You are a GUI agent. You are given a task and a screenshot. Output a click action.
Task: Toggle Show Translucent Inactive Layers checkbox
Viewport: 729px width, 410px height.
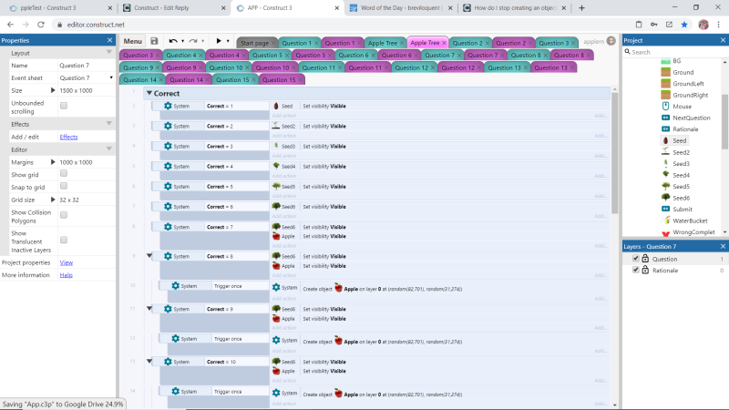[64, 240]
